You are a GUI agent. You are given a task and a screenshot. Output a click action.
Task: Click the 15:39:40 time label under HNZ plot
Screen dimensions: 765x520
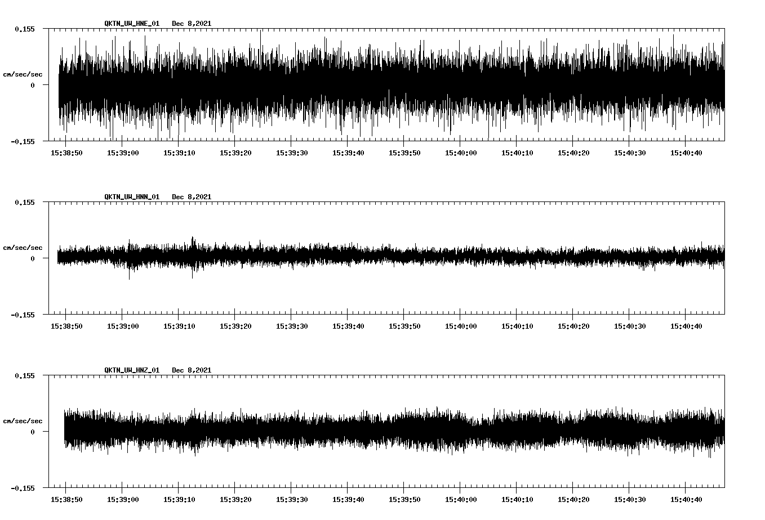point(348,500)
